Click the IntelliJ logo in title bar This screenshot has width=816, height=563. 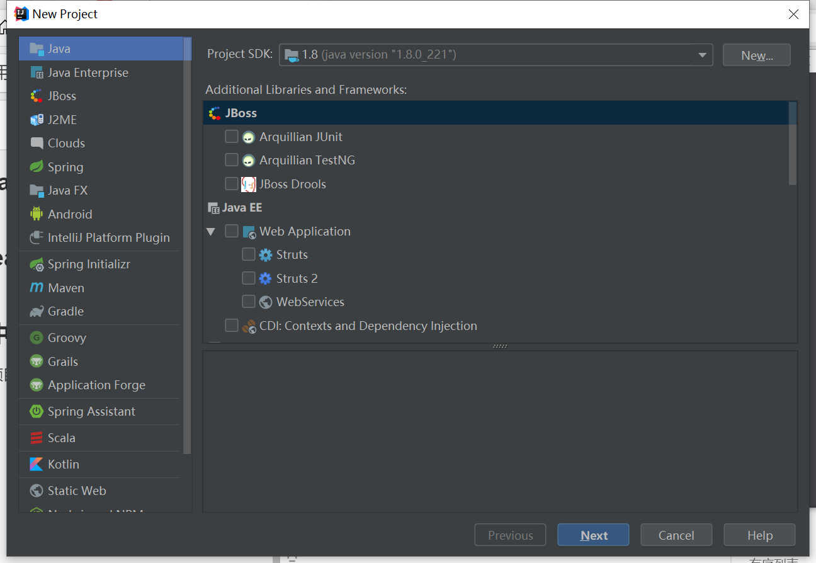click(x=21, y=13)
